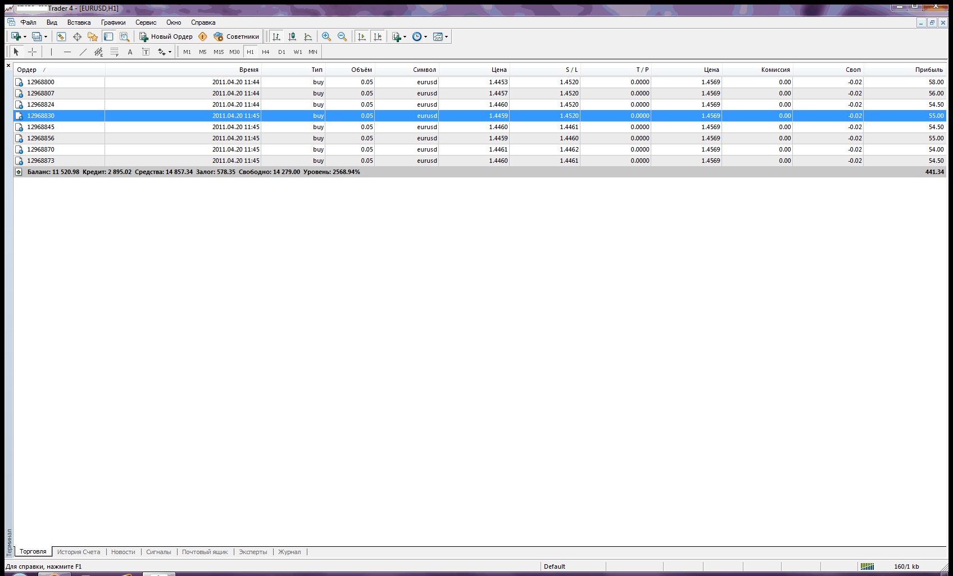This screenshot has height=576, width=953.
Task: Sort by the Ордер column header
Action: click(59, 70)
